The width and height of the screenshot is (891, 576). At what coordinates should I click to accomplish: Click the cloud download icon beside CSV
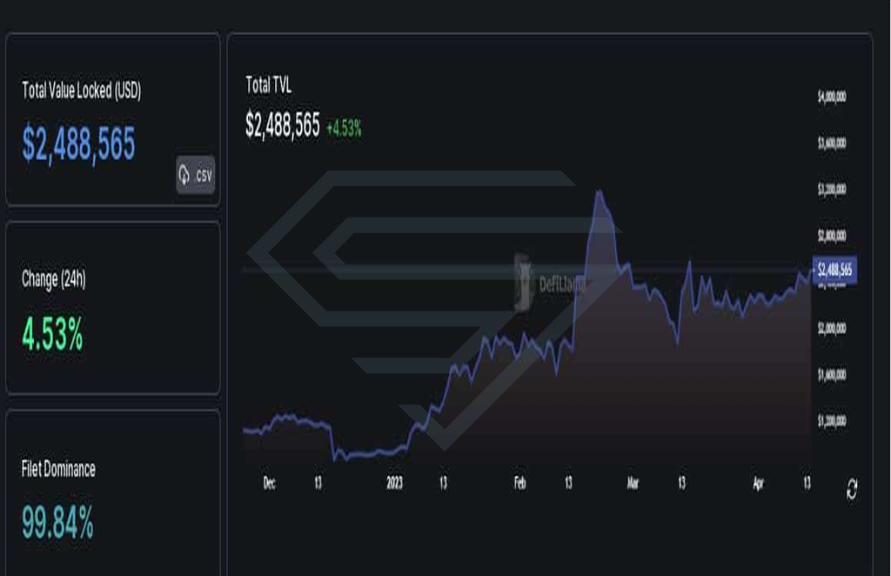pyautogui.click(x=184, y=175)
